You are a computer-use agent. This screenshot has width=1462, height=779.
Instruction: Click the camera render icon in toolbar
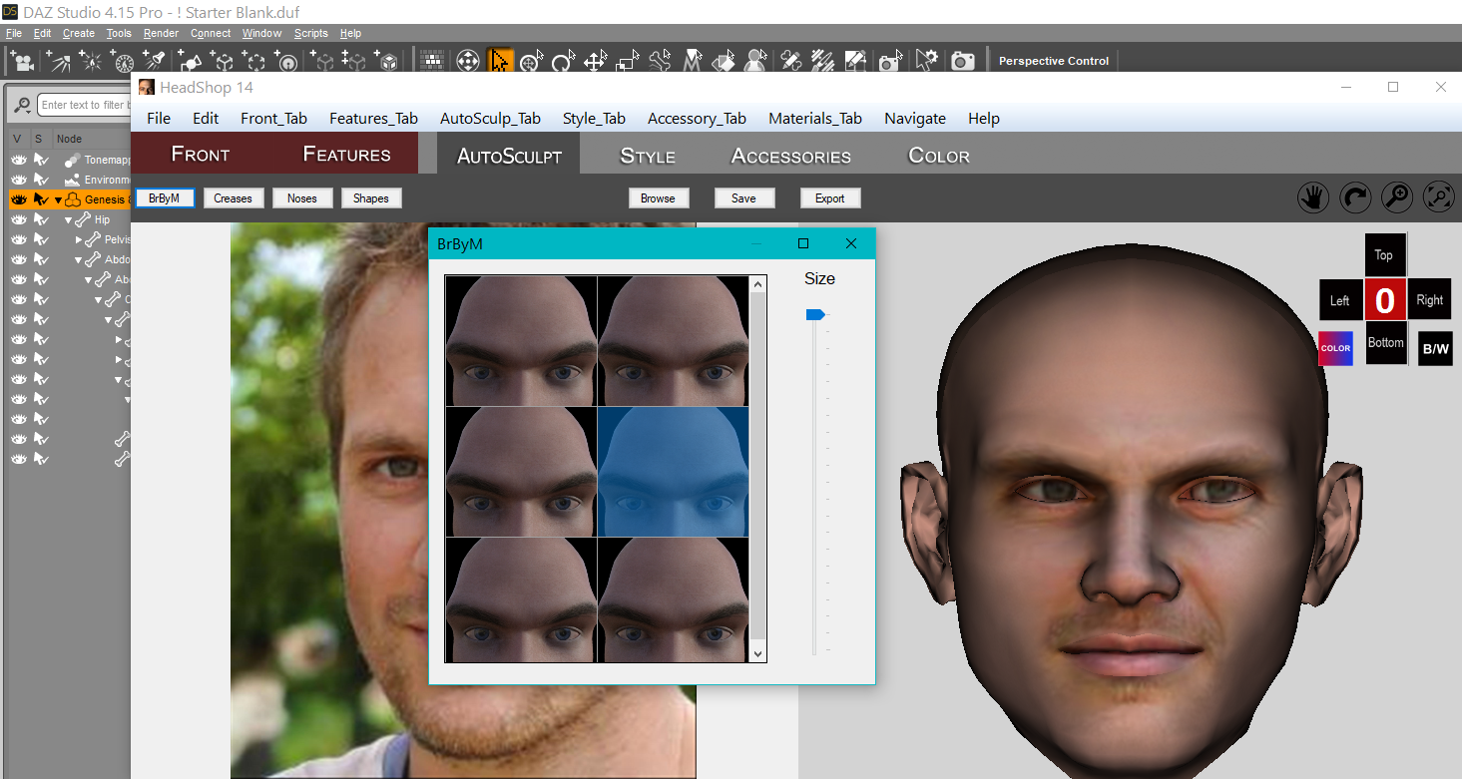[x=962, y=61]
